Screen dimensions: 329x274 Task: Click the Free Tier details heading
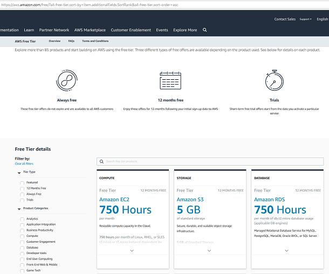coord(33,149)
